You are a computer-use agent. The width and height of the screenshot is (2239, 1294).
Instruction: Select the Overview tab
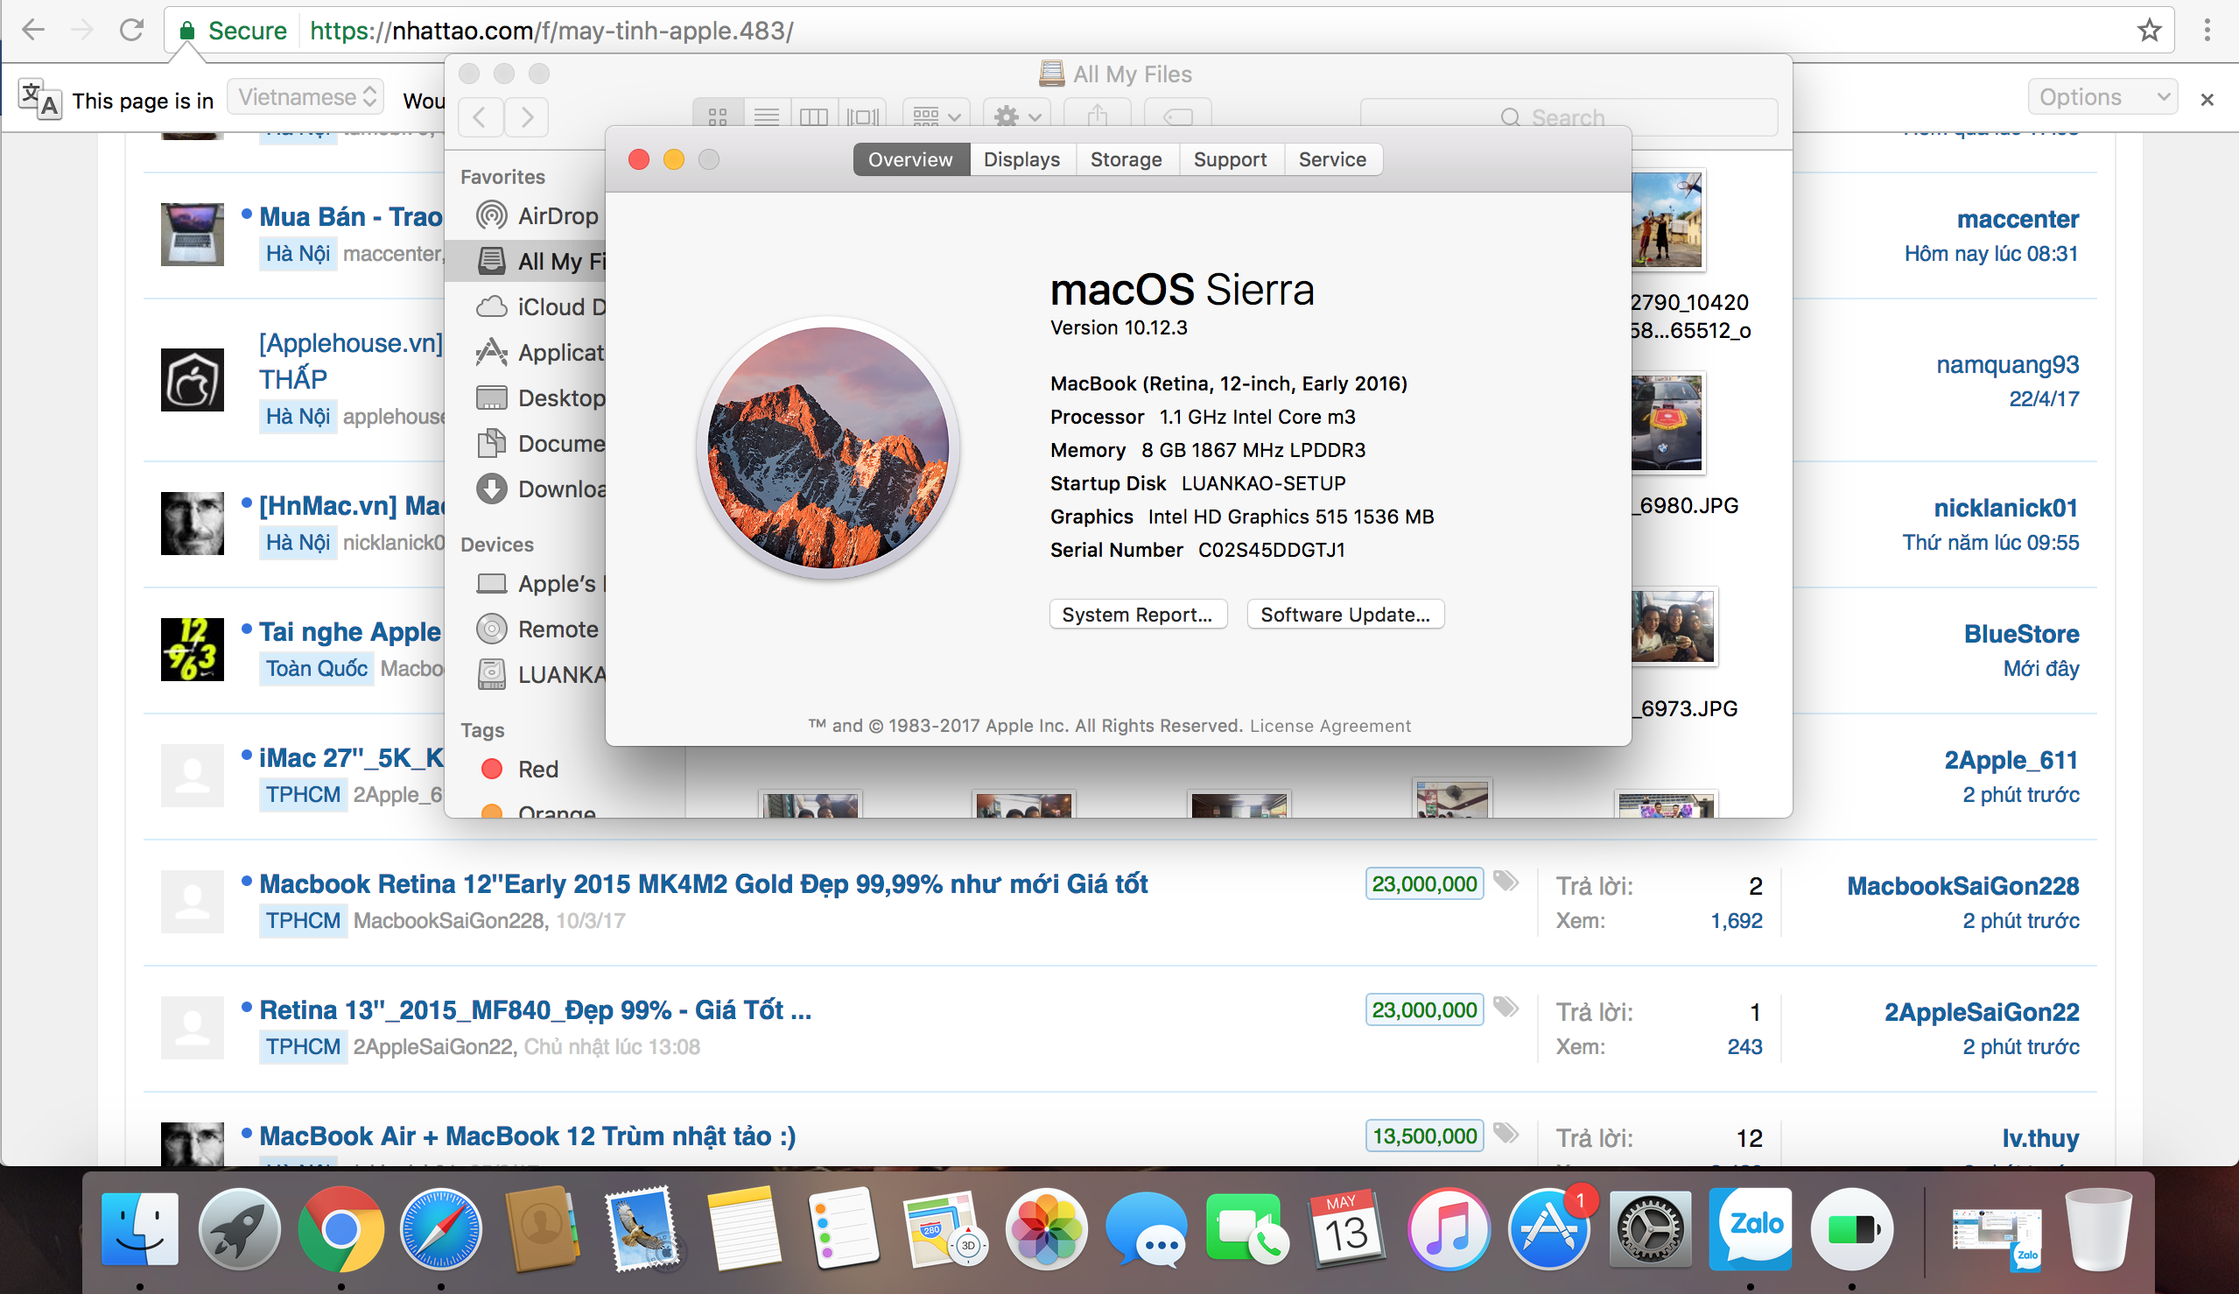click(x=910, y=159)
